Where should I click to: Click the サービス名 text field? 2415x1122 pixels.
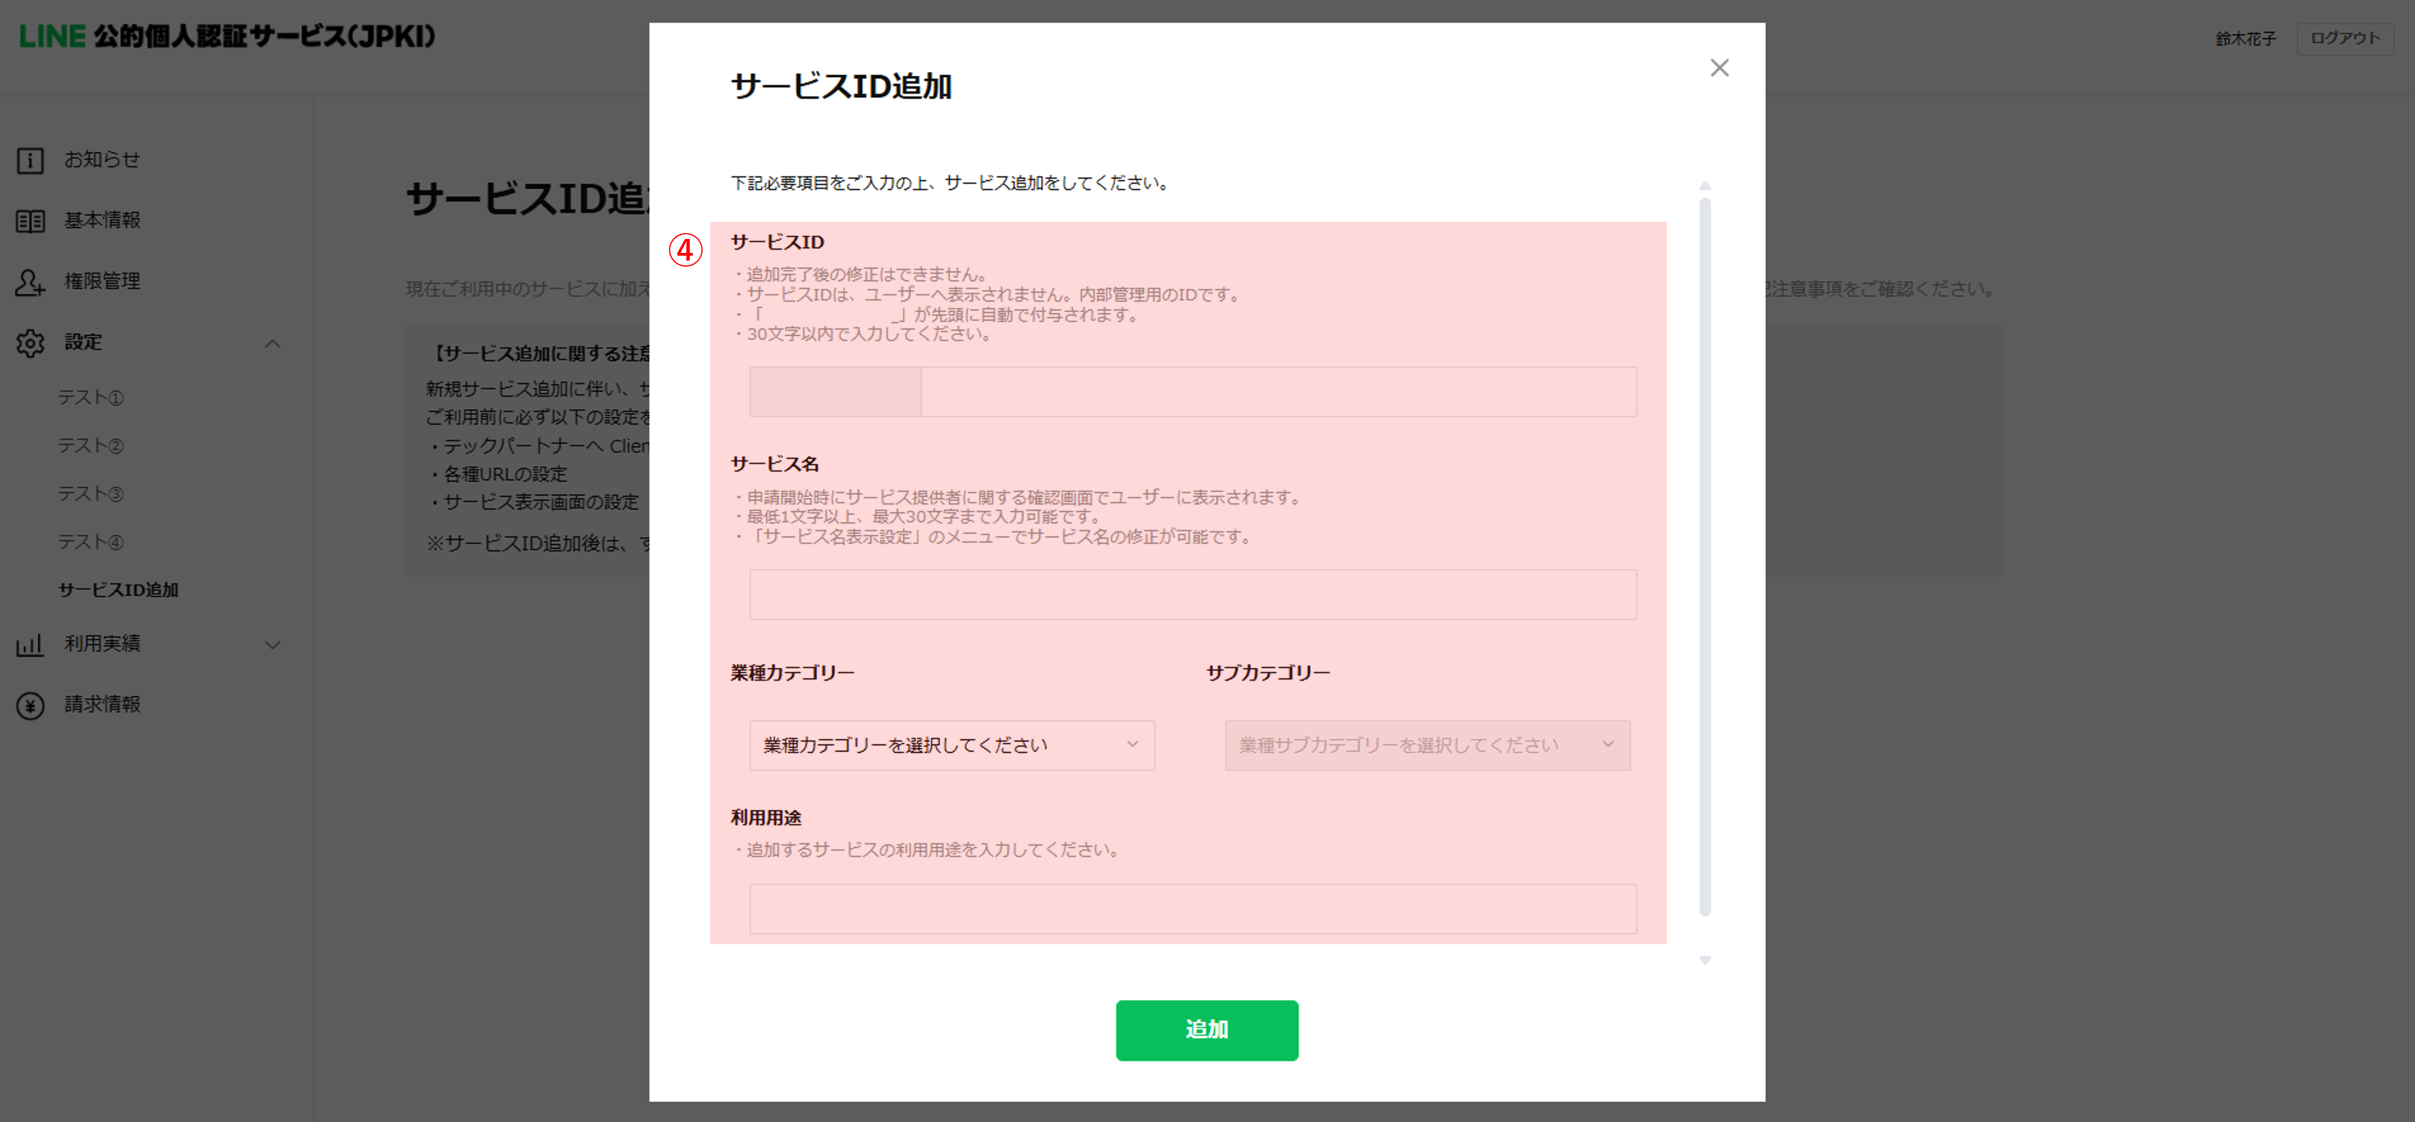click(x=1192, y=594)
